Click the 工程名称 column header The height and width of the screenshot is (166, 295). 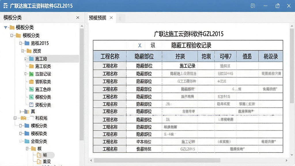pyautogui.click(x=110, y=56)
